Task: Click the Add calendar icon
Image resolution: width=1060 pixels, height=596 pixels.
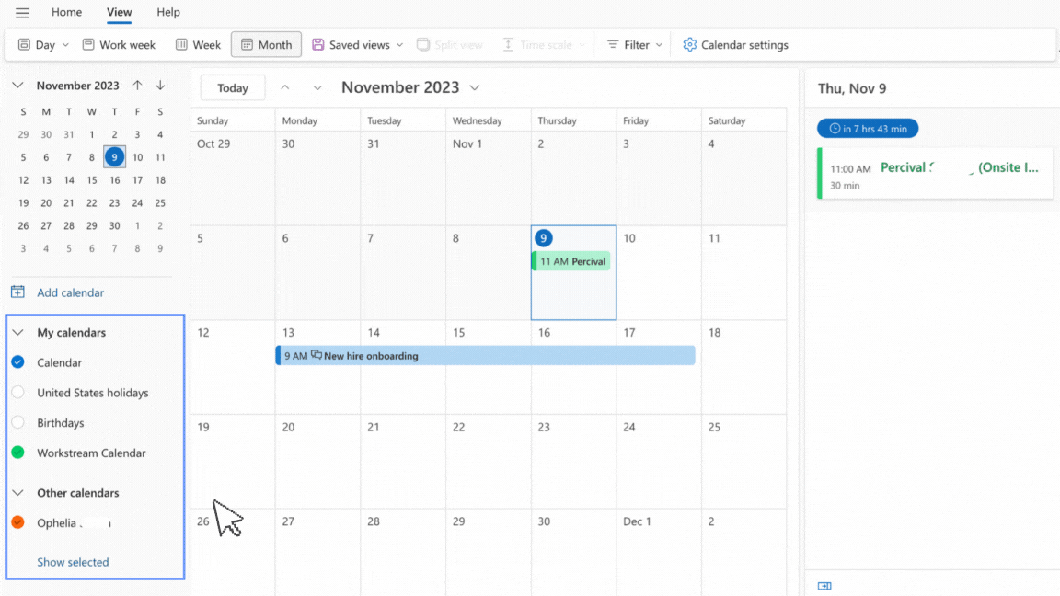Action: (17, 292)
